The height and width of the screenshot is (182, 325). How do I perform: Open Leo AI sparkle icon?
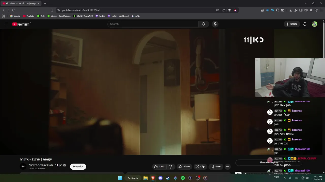click(x=311, y=10)
